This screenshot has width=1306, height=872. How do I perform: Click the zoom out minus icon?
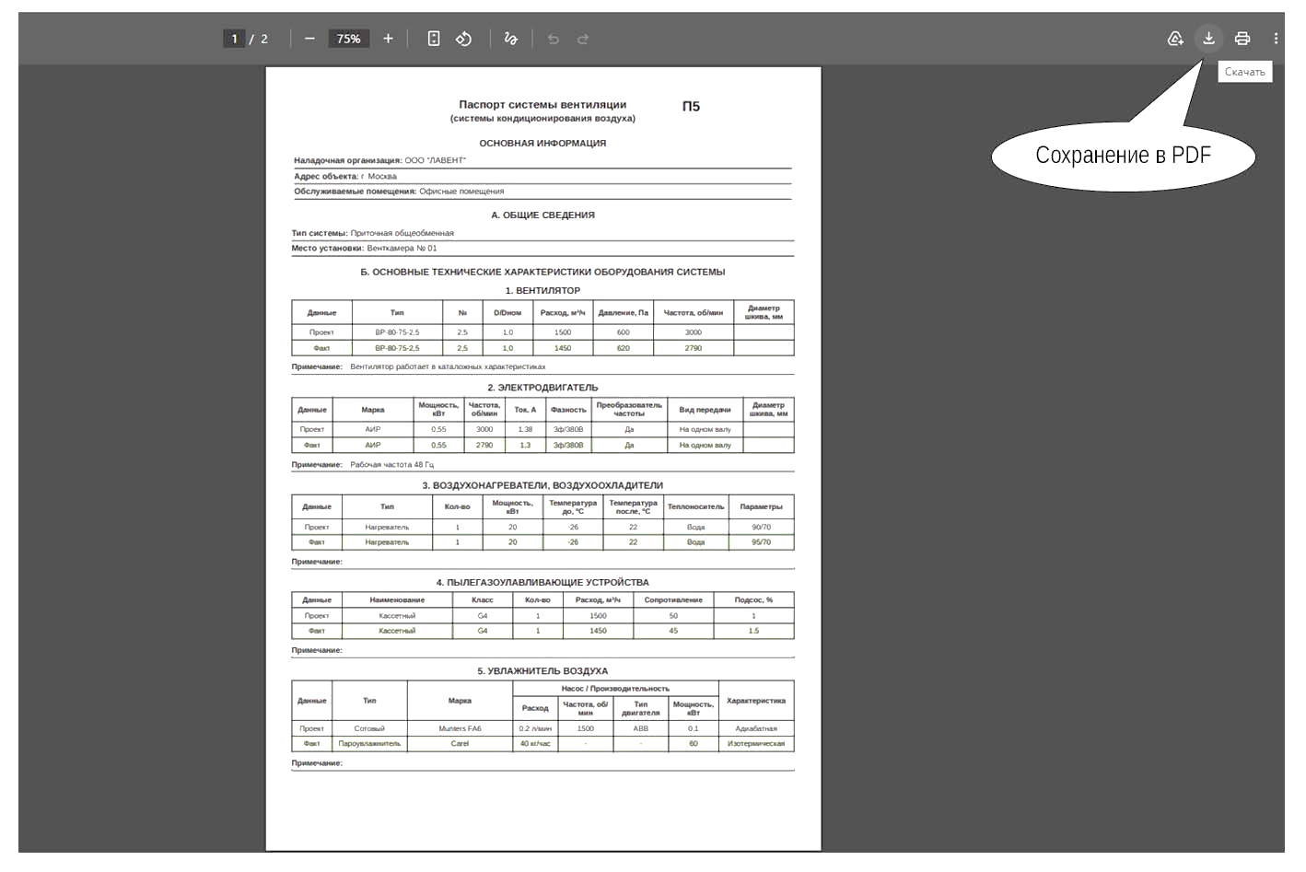point(309,39)
